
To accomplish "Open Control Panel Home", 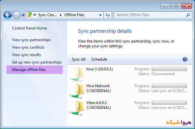I will point(29,28).
